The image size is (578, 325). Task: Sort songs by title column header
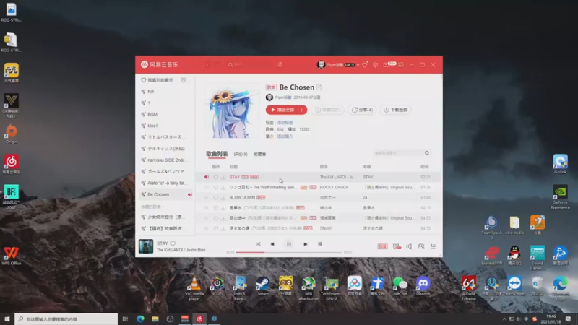pos(233,167)
